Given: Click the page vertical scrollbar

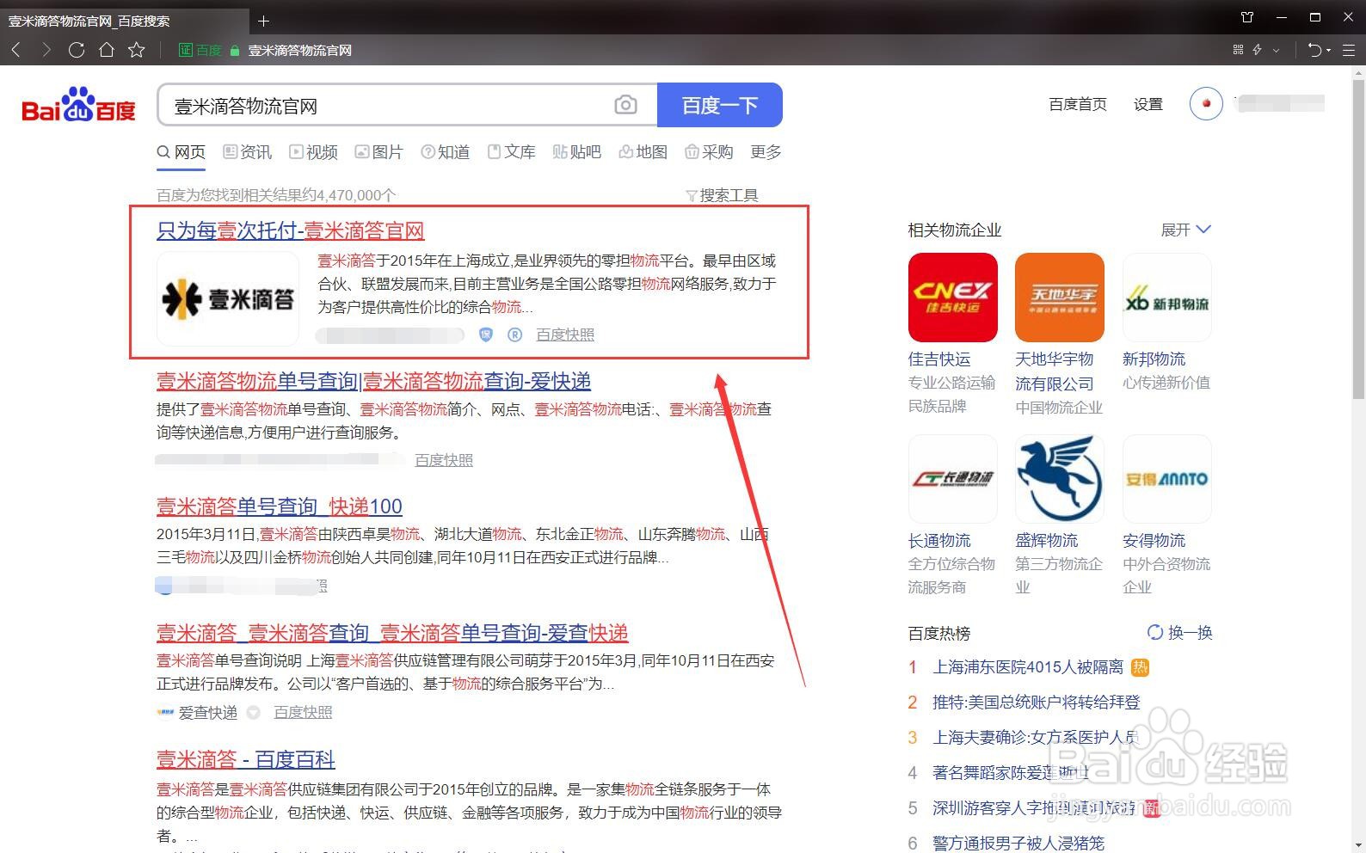Looking at the screenshot, I should click(x=1358, y=239).
